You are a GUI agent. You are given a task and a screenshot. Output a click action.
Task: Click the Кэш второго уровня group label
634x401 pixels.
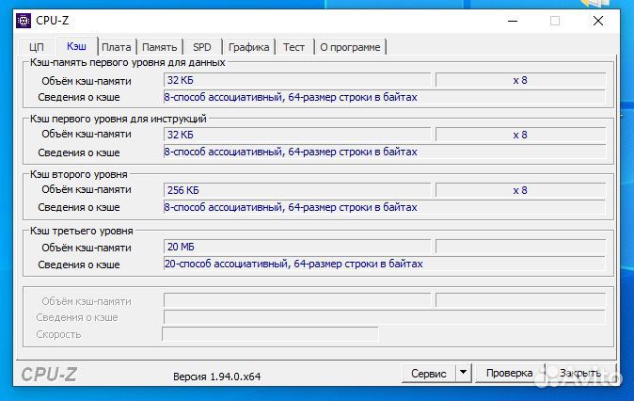79,174
